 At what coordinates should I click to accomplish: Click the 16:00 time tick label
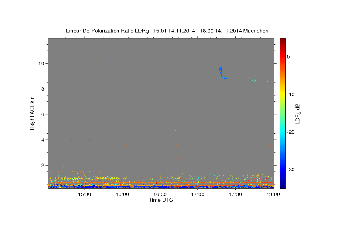(x=122, y=195)
